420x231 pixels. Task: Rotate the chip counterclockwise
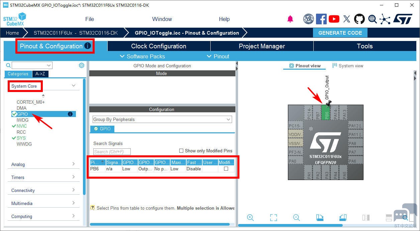[343, 218]
